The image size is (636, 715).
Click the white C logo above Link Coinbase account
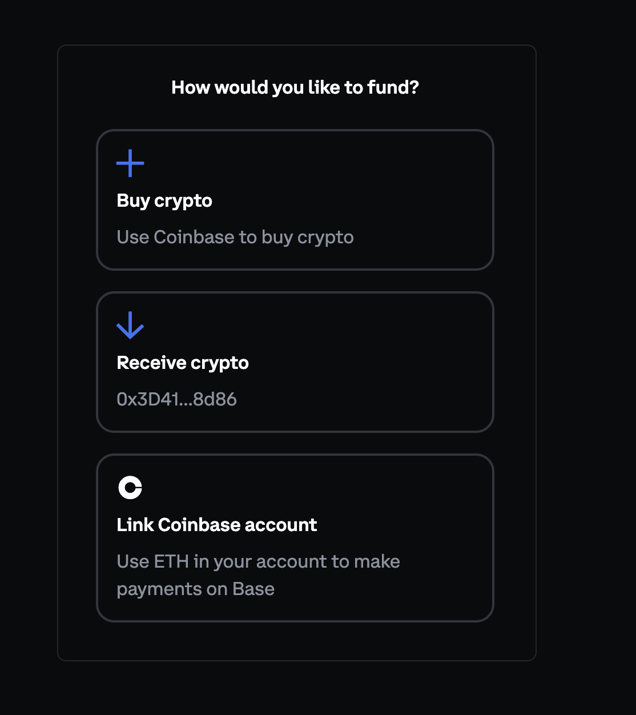130,488
